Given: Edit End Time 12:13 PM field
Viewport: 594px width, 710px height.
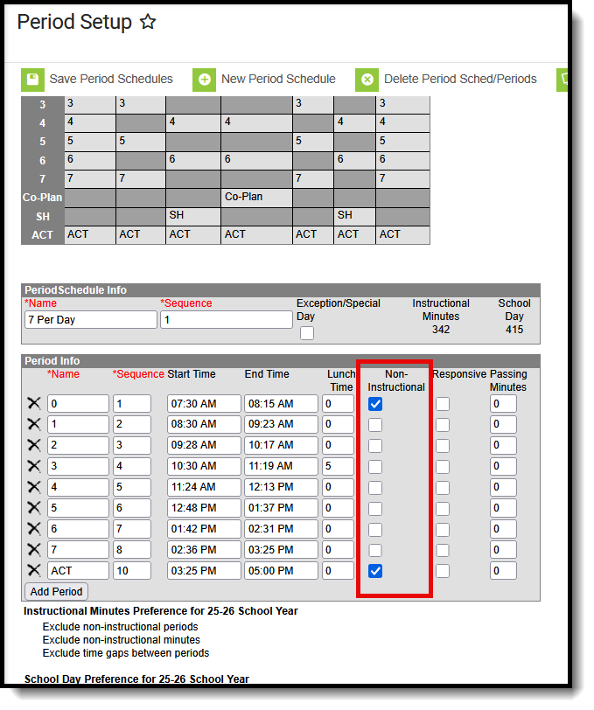Looking at the screenshot, I should (281, 487).
